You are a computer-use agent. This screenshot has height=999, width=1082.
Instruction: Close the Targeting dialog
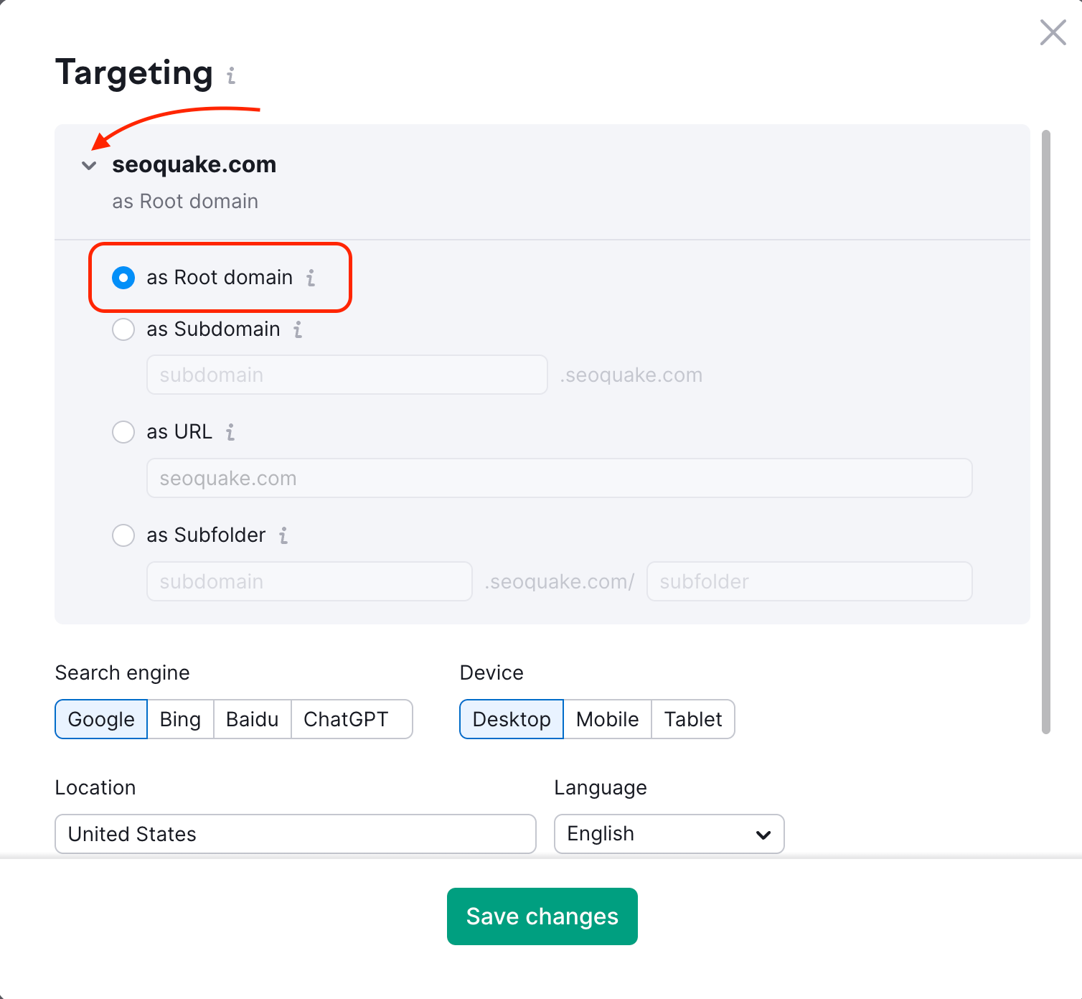point(1053,32)
